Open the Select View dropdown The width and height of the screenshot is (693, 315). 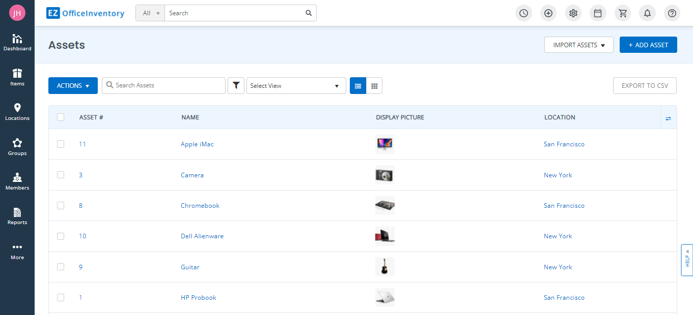(296, 85)
